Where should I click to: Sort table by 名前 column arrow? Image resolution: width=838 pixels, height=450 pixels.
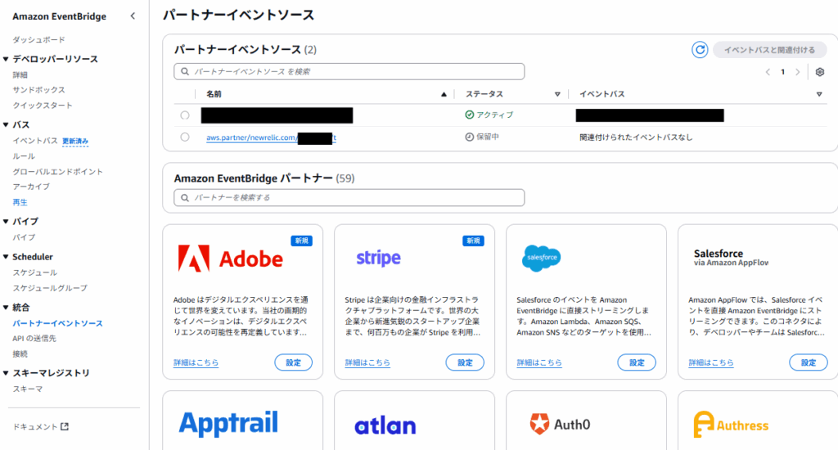[x=444, y=94]
